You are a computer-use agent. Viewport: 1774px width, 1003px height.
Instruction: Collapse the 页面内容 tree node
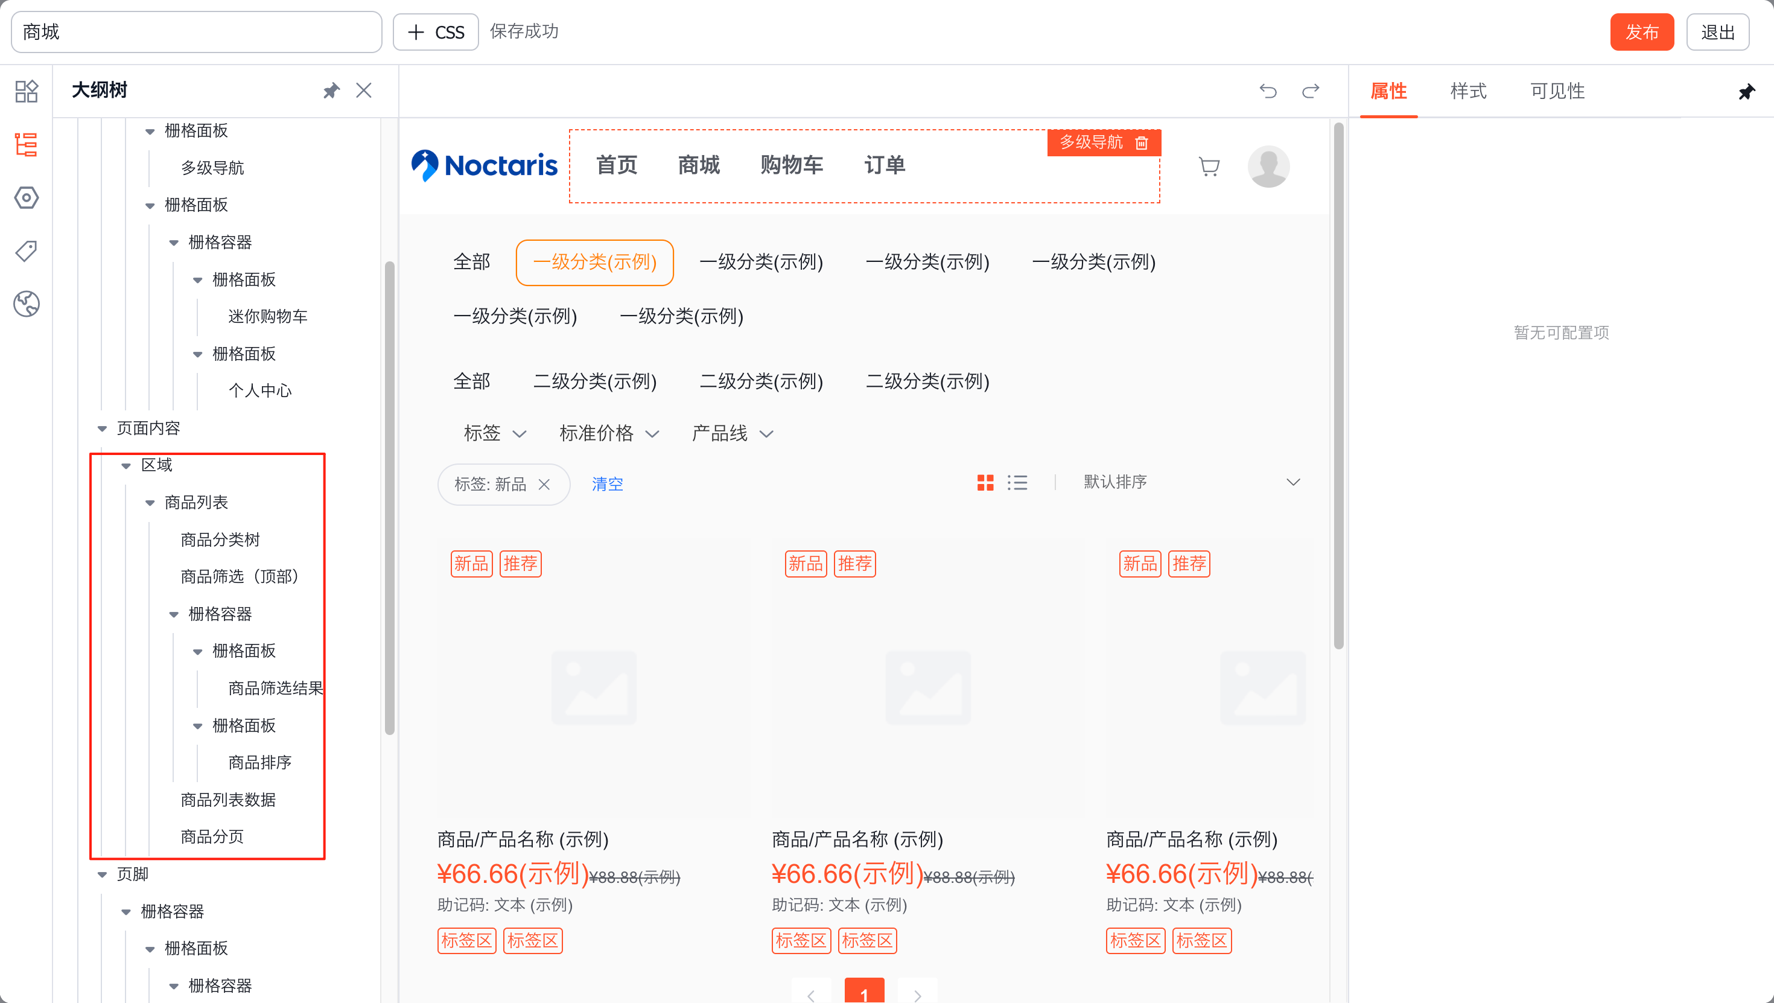102,428
